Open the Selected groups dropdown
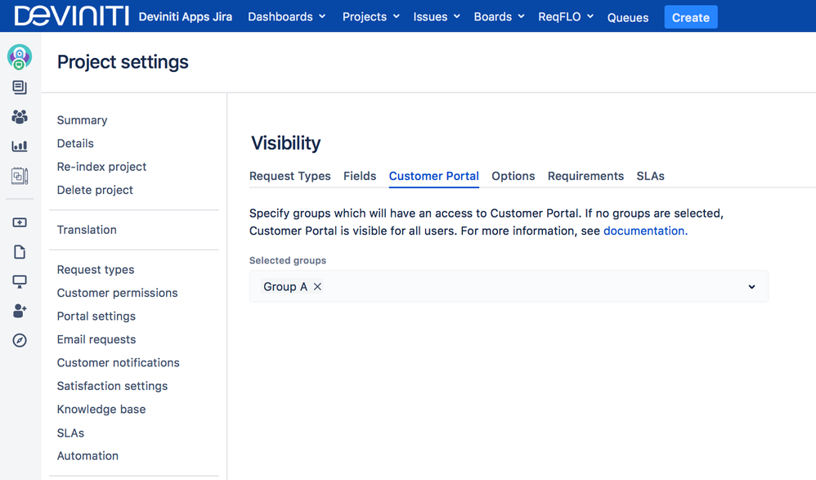This screenshot has height=480, width=816. 751,286
